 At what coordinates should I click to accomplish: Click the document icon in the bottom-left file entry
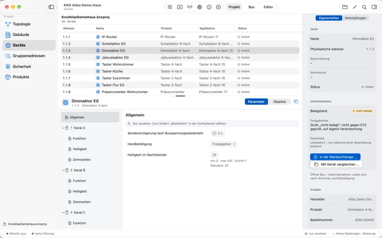(x=5, y=224)
